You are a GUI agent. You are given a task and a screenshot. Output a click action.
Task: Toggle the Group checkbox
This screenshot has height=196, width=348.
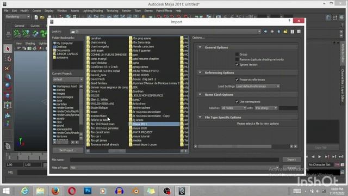pos(237,54)
